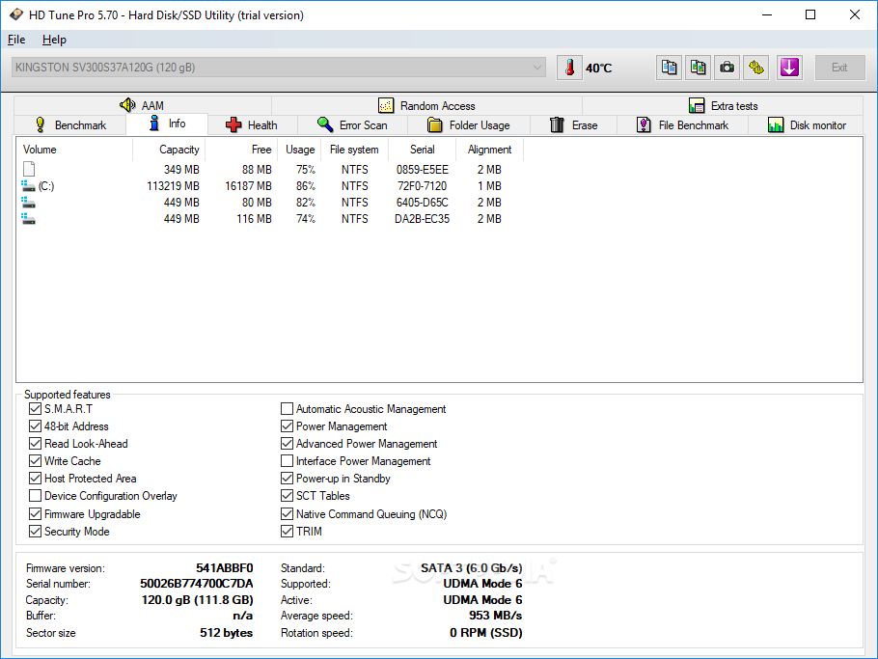Toggle the S.M.A.R.T checkbox
The height and width of the screenshot is (659, 878).
(x=35, y=409)
